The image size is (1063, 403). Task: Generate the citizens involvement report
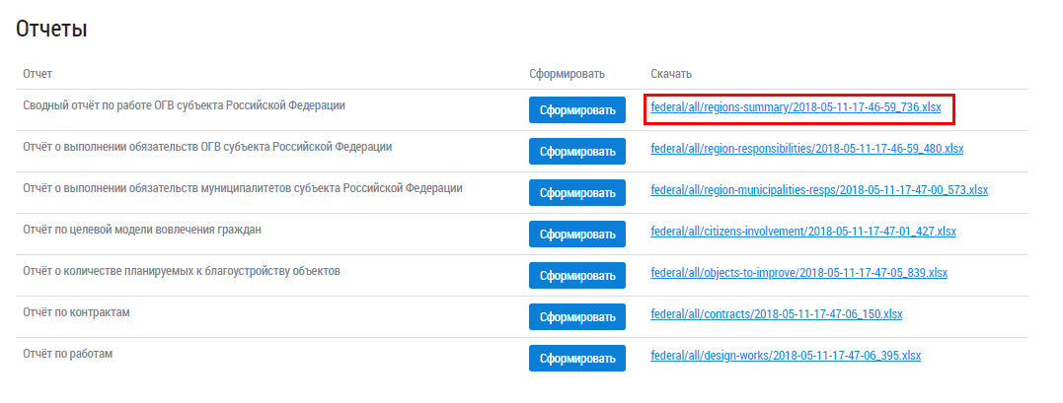(x=577, y=235)
